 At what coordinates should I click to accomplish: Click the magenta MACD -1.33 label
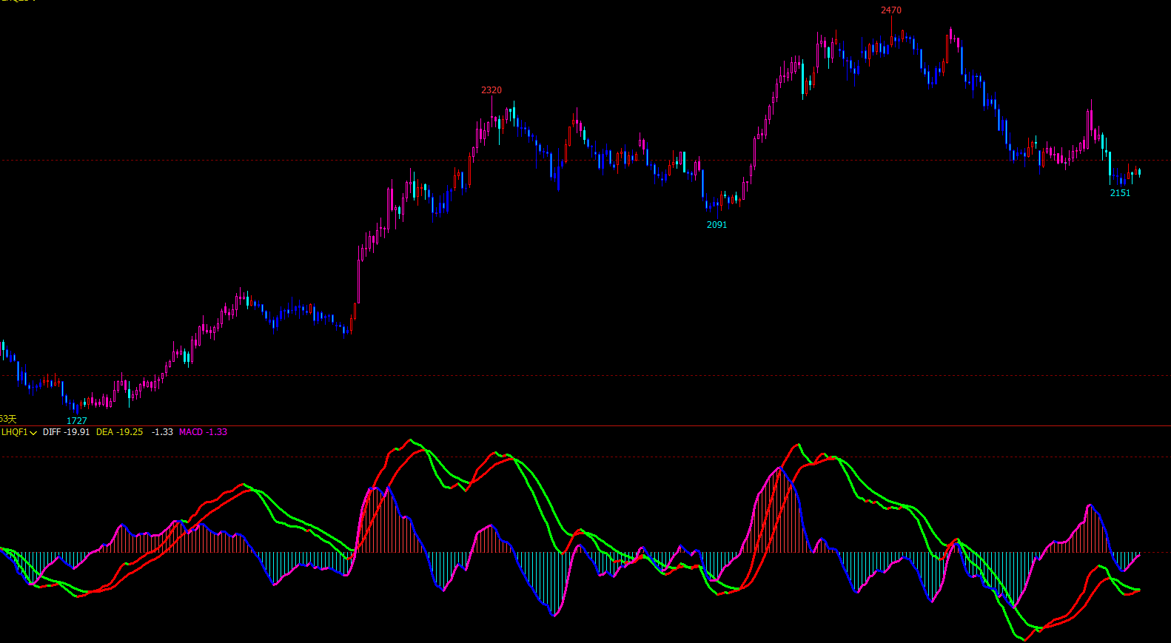point(203,432)
